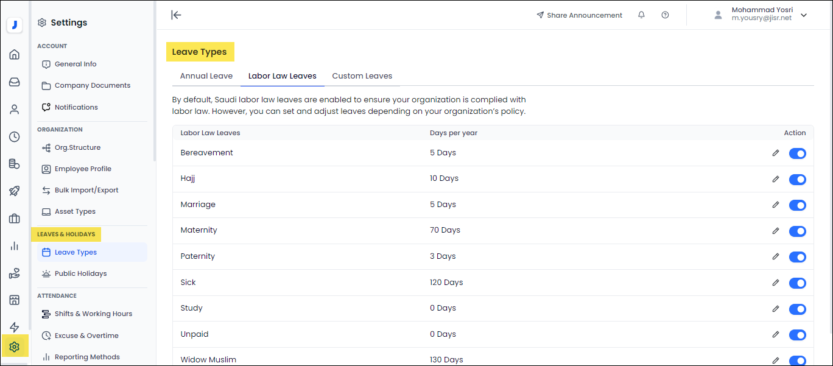Edit the Bereavement leave with pencil icon

[x=775, y=153]
